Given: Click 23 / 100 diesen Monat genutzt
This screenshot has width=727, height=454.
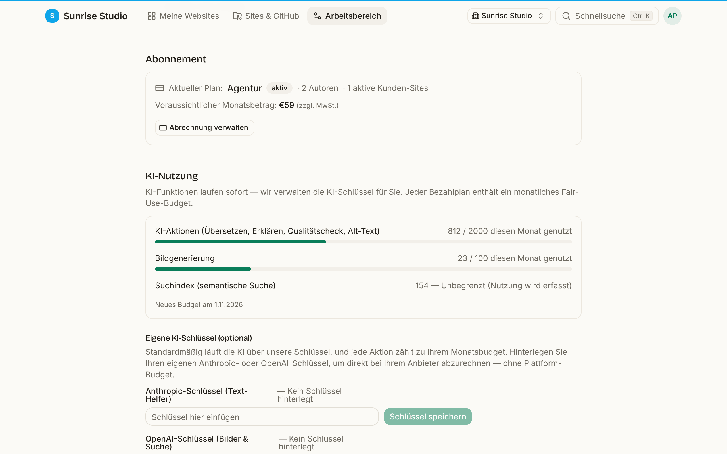Looking at the screenshot, I should tap(515, 258).
